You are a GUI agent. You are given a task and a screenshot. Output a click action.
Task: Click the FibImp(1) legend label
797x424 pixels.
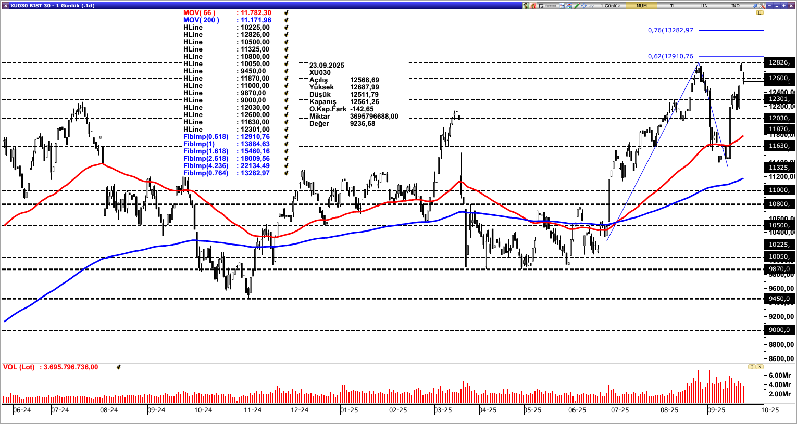point(199,144)
